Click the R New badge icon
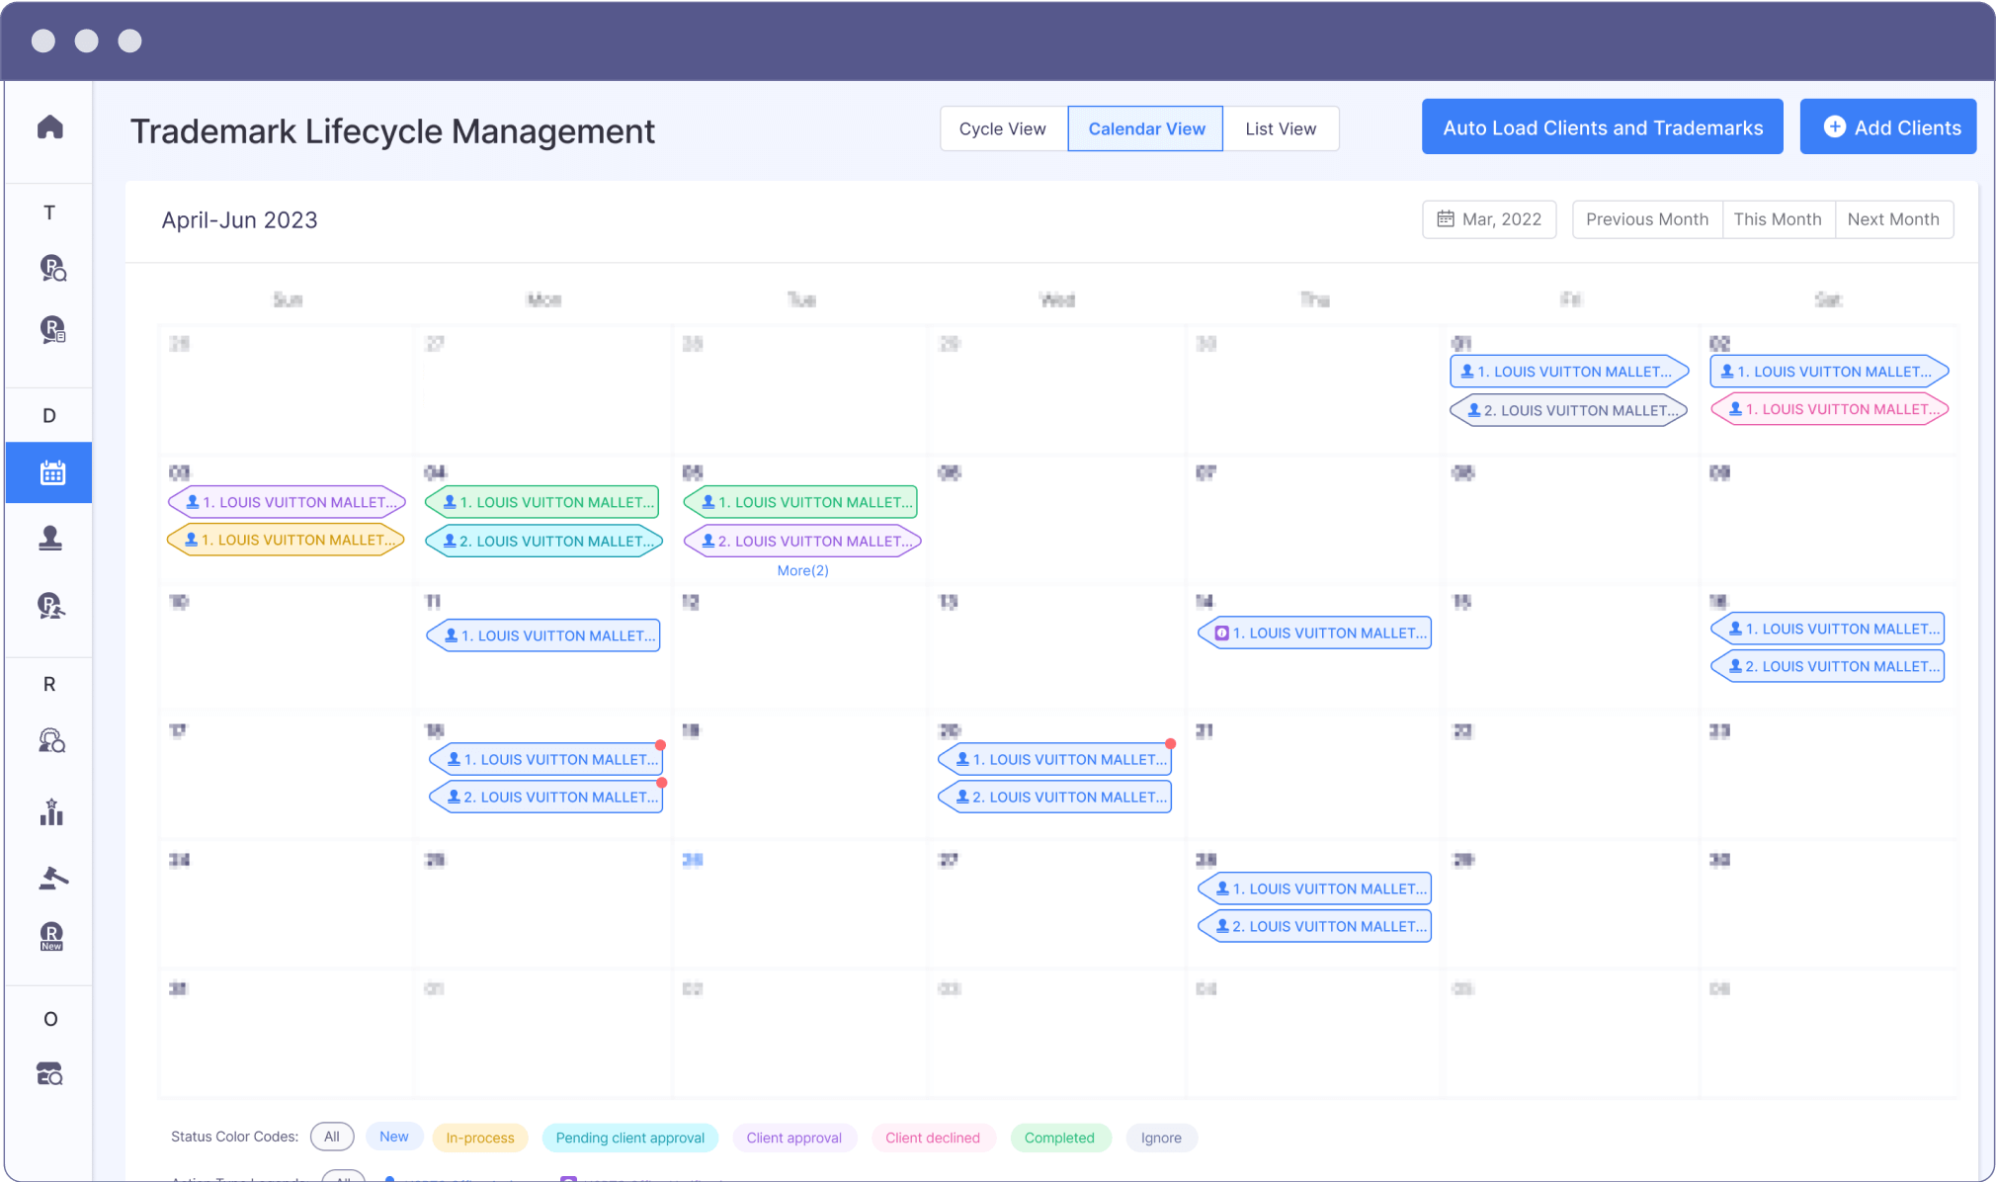Viewport: 1996px width, 1182px height. click(51, 936)
